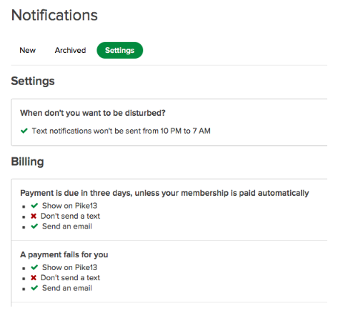Image resolution: width=348 pixels, height=318 pixels.
Task: Open the Archived notifications tab
Action: pos(70,50)
